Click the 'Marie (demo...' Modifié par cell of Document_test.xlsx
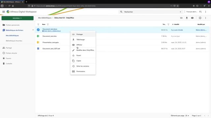Viewport: 211px width, 118px height. point(201,36)
